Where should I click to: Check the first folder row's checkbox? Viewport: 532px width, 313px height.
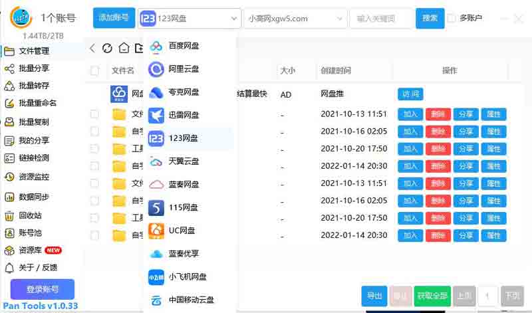point(94,114)
